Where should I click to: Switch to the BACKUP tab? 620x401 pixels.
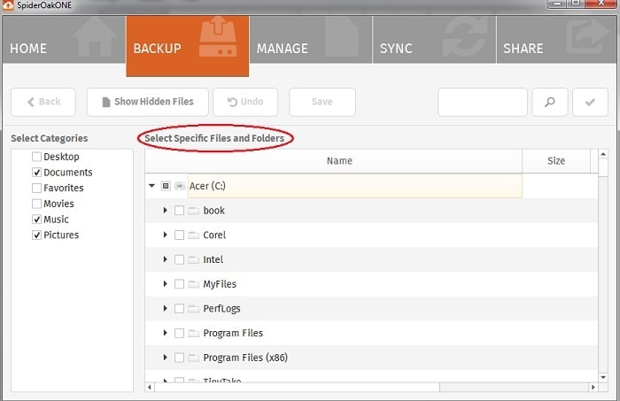click(188, 46)
